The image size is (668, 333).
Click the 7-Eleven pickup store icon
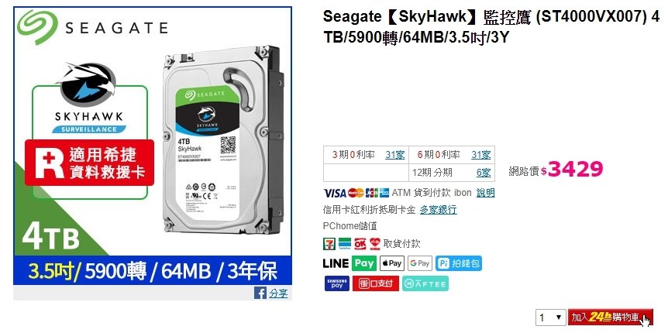click(329, 244)
